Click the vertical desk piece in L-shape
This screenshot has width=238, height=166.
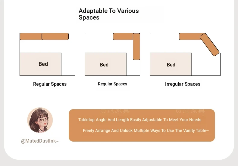coord(136,47)
